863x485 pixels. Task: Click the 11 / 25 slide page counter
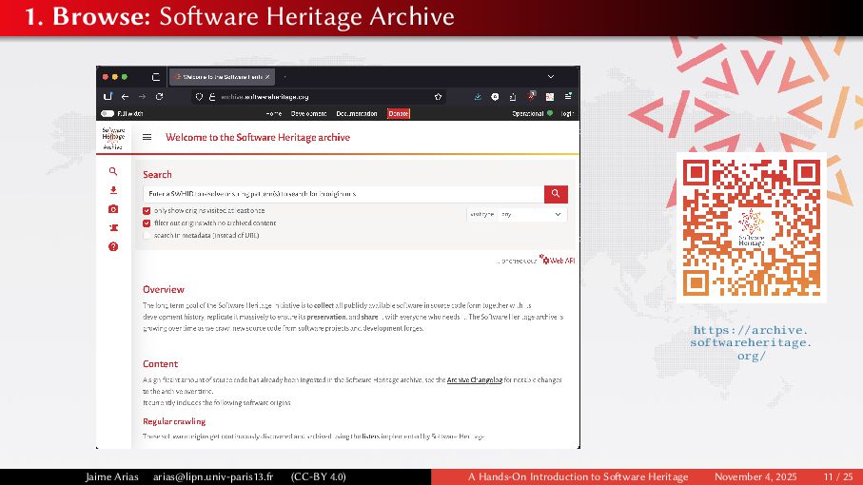pyautogui.click(x=838, y=476)
